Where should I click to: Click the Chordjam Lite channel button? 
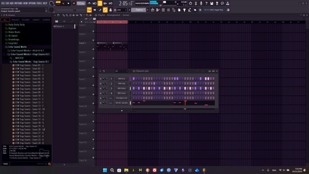[122, 98]
